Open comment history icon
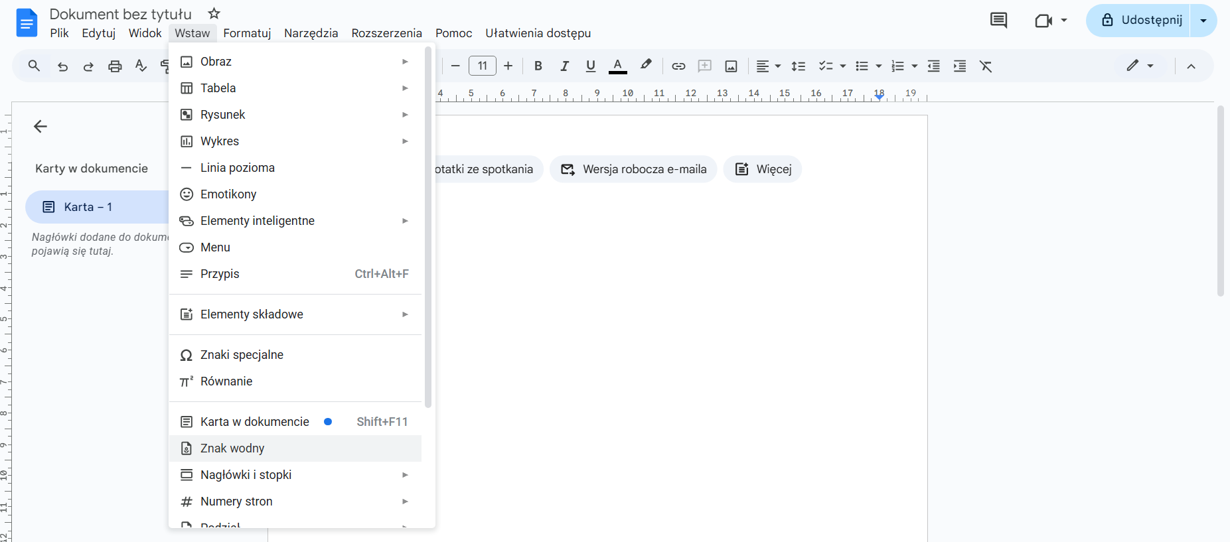 (998, 21)
